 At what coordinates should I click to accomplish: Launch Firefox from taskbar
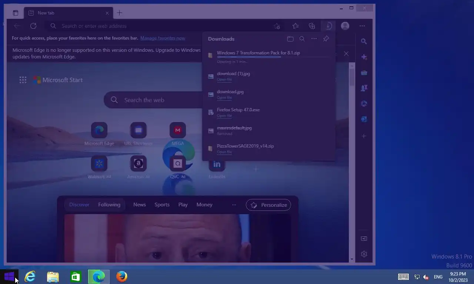click(122, 276)
